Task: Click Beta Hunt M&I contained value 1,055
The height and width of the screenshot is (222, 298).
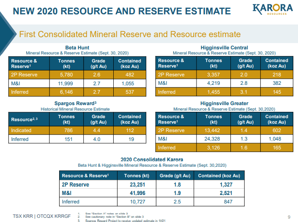Action: (x=128, y=84)
